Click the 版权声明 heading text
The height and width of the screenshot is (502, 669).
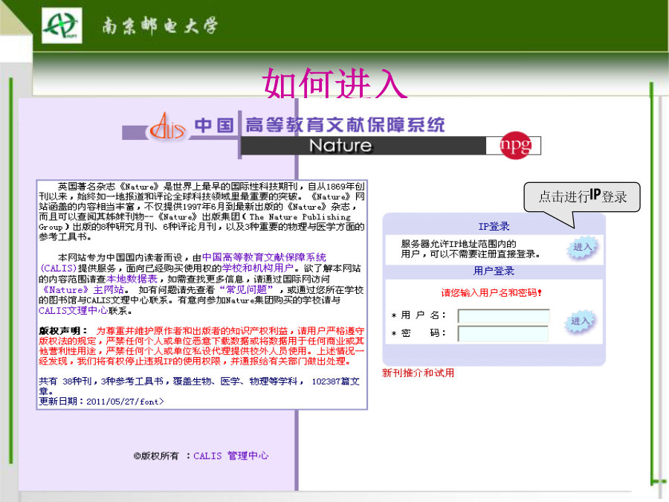click(63, 331)
